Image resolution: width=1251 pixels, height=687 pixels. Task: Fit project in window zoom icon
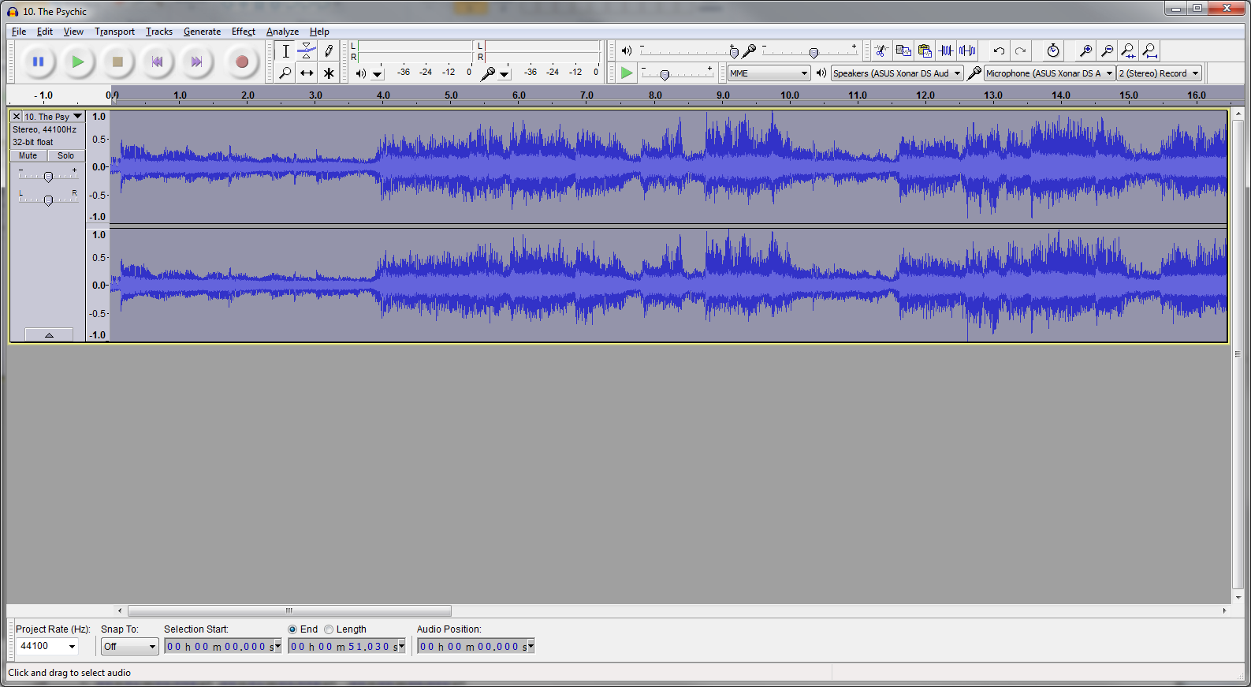(x=1150, y=51)
